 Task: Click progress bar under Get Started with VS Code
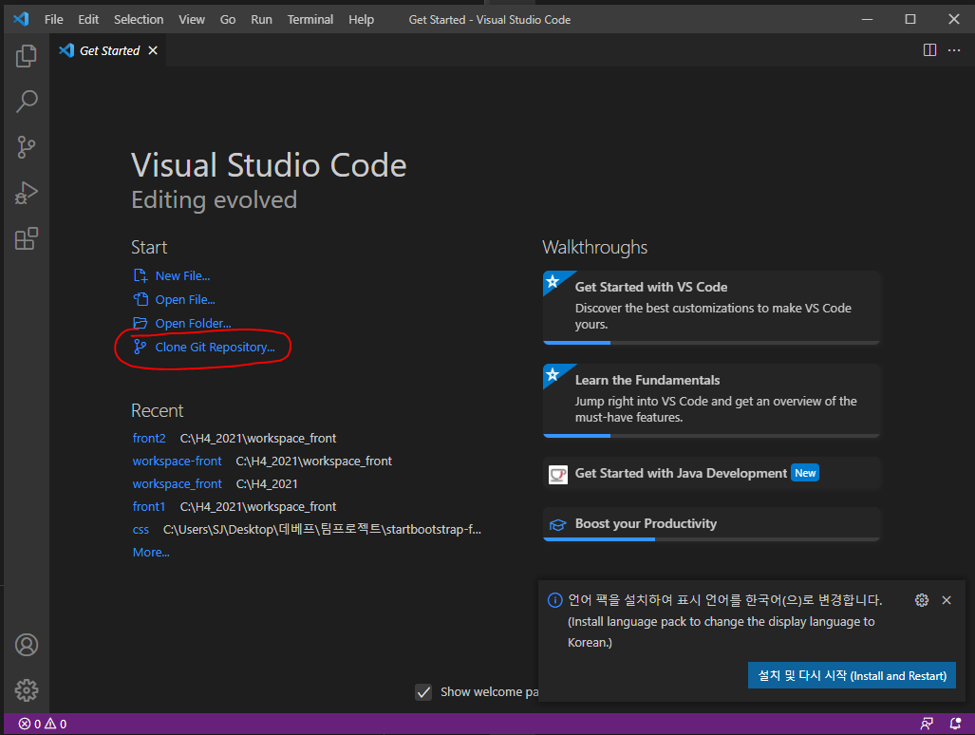[711, 343]
